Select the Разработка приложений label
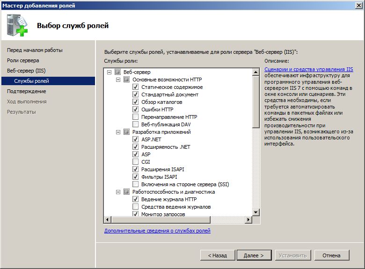This screenshot has width=365, height=269. [161, 132]
